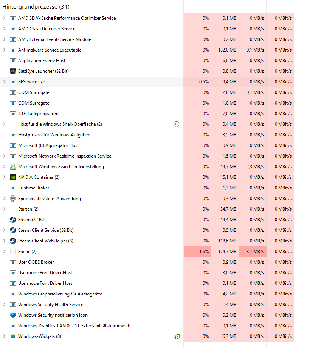Click the Steam Client WebHelper icon
318x347 pixels.
coord(13,241)
